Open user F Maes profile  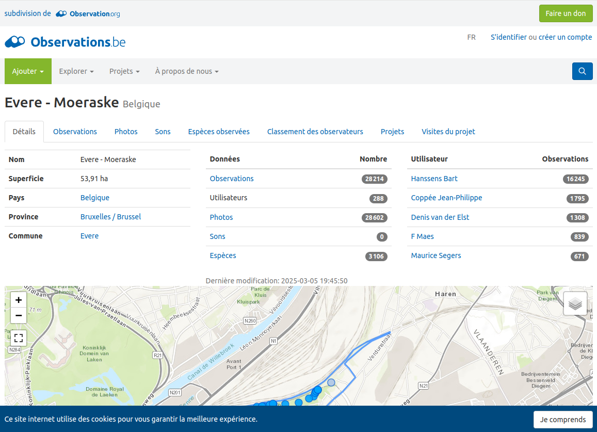coord(422,236)
